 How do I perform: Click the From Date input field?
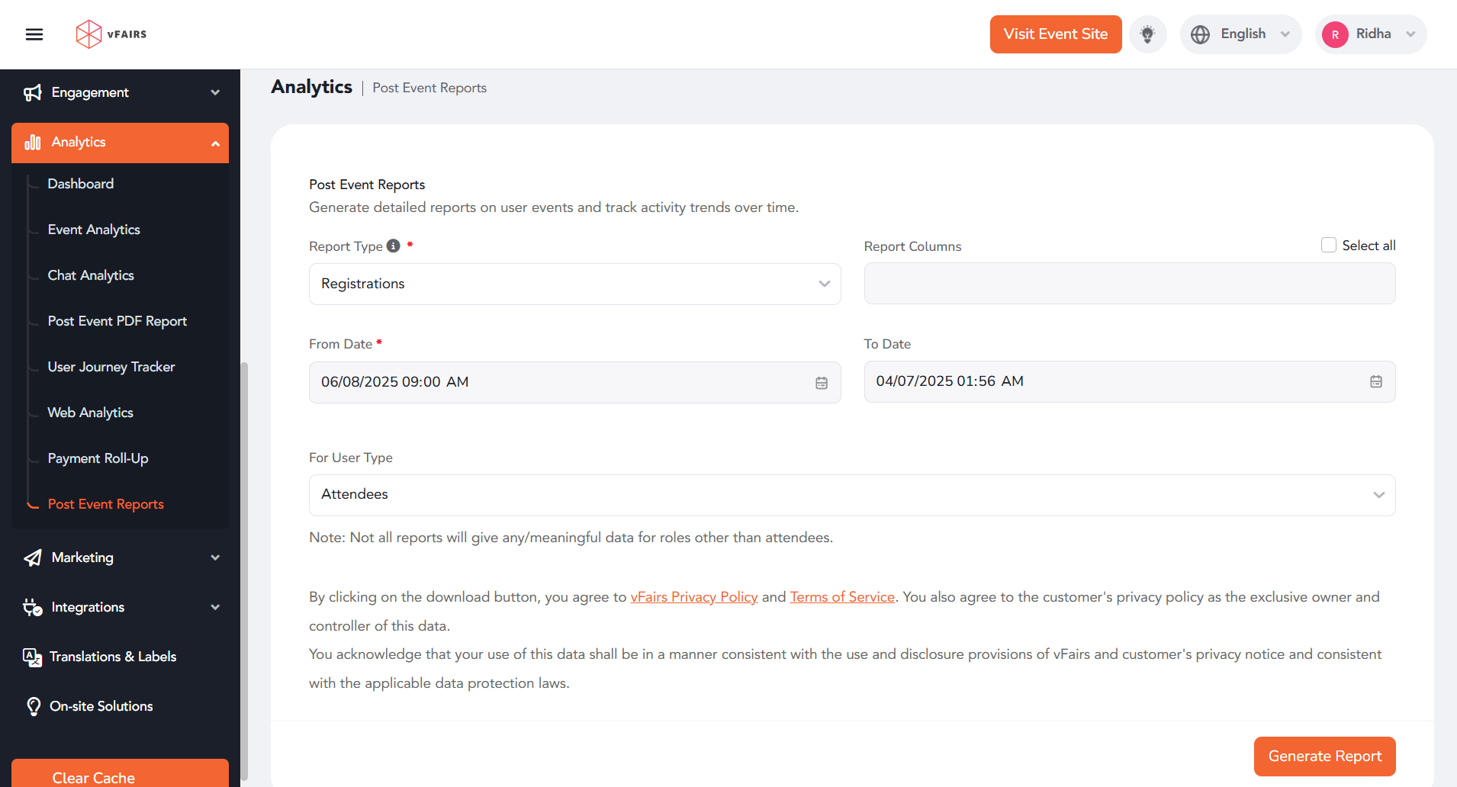tap(574, 382)
